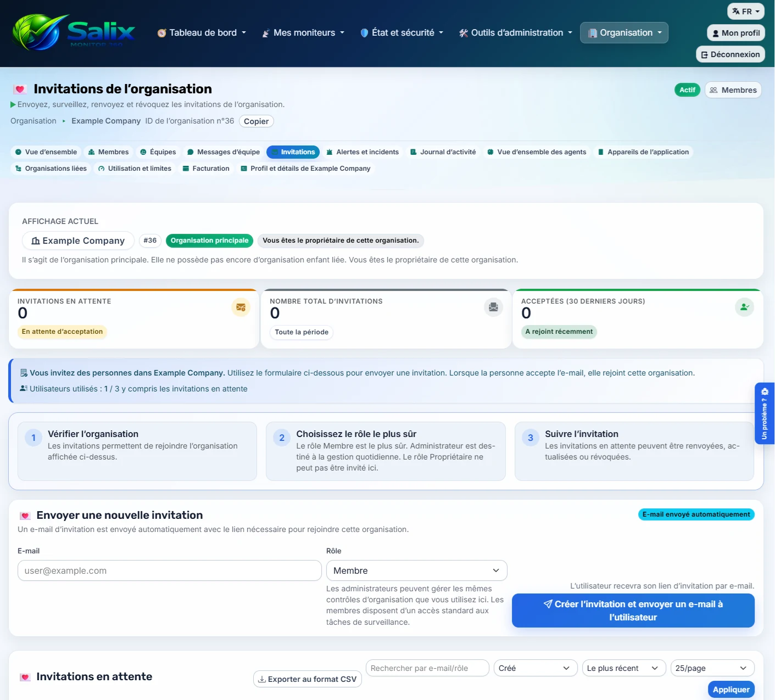Select the Messages d'équipe tab
Viewport: 775px width, 700px height.
pyautogui.click(x=224, y=152)
